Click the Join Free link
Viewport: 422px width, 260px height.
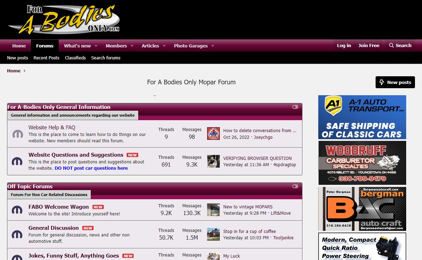pyautogui.click(x=369, y=45)
